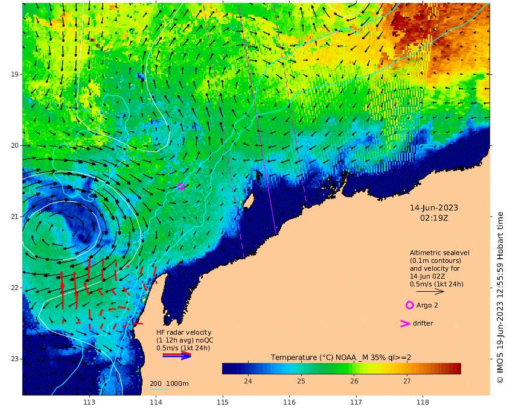Click the '(0.1m contours)' legend text
This screenshot has width=507, height=410.
point(435,260)
